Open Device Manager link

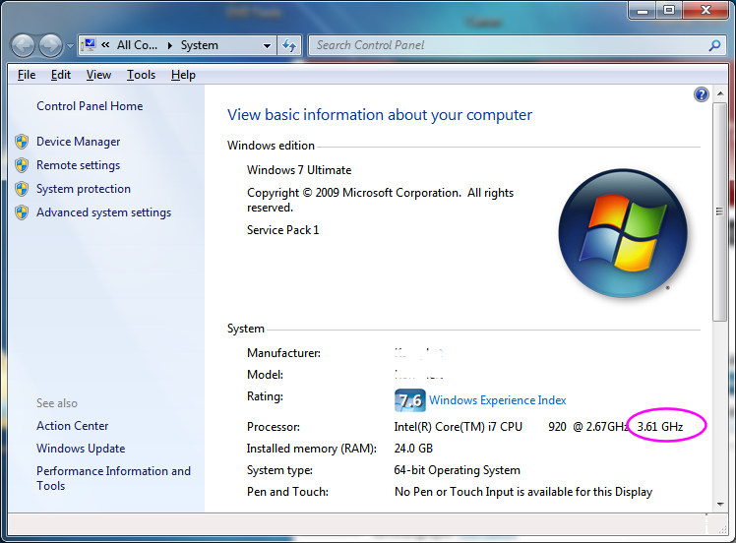point(79,142)
